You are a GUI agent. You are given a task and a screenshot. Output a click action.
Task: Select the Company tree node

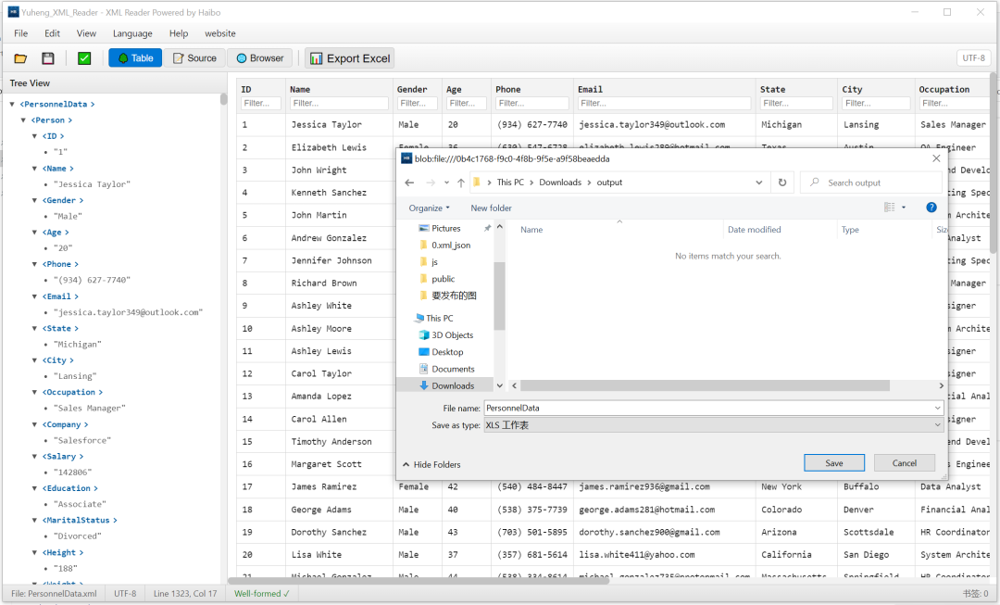[65, 424]
